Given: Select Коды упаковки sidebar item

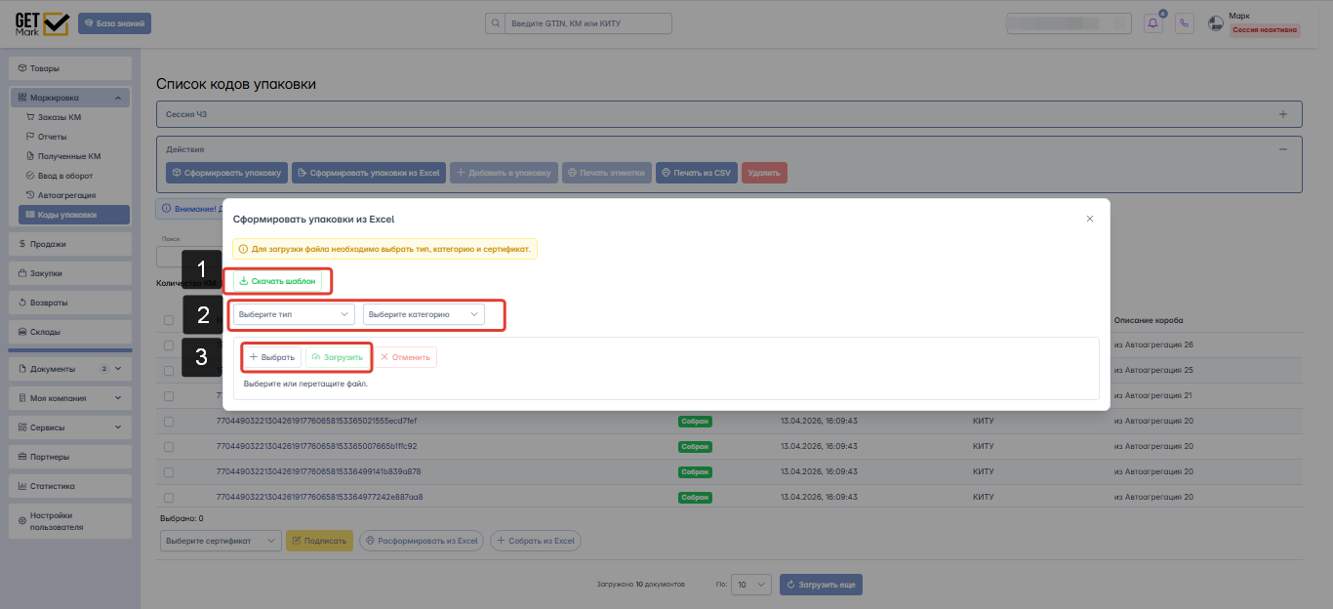Looking at the screenshot, I should click(x=74, y=215).
